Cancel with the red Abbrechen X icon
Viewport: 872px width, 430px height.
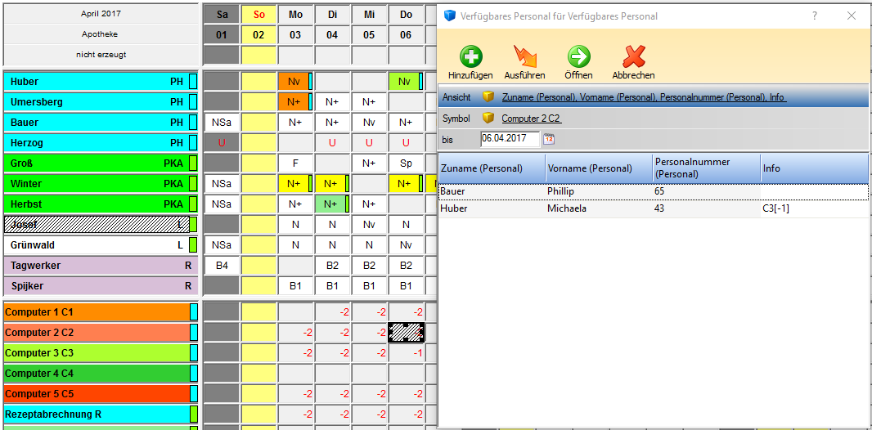point(633,56)
